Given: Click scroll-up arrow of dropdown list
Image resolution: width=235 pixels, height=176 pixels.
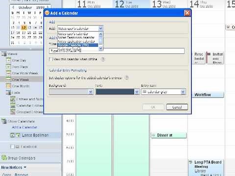Looking at the screenshot, I should 100,34.
